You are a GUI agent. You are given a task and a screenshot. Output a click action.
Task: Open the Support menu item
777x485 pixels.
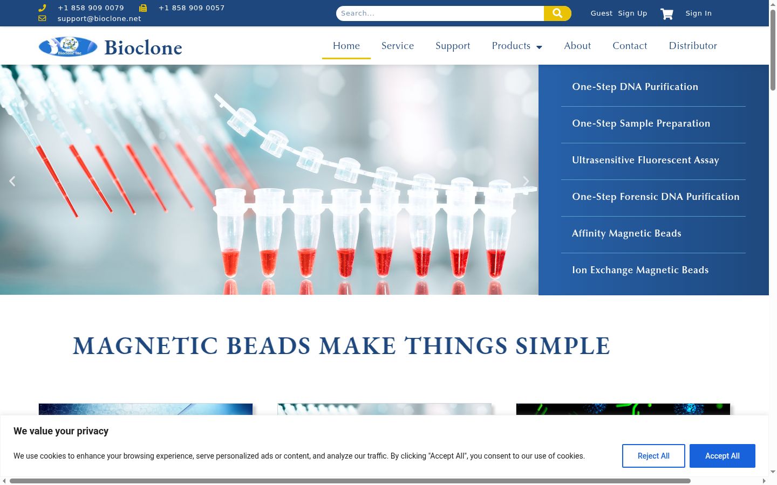click(453, 46)
